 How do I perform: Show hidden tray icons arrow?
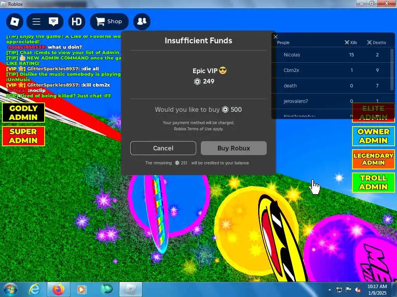click(x=330, y=290)
